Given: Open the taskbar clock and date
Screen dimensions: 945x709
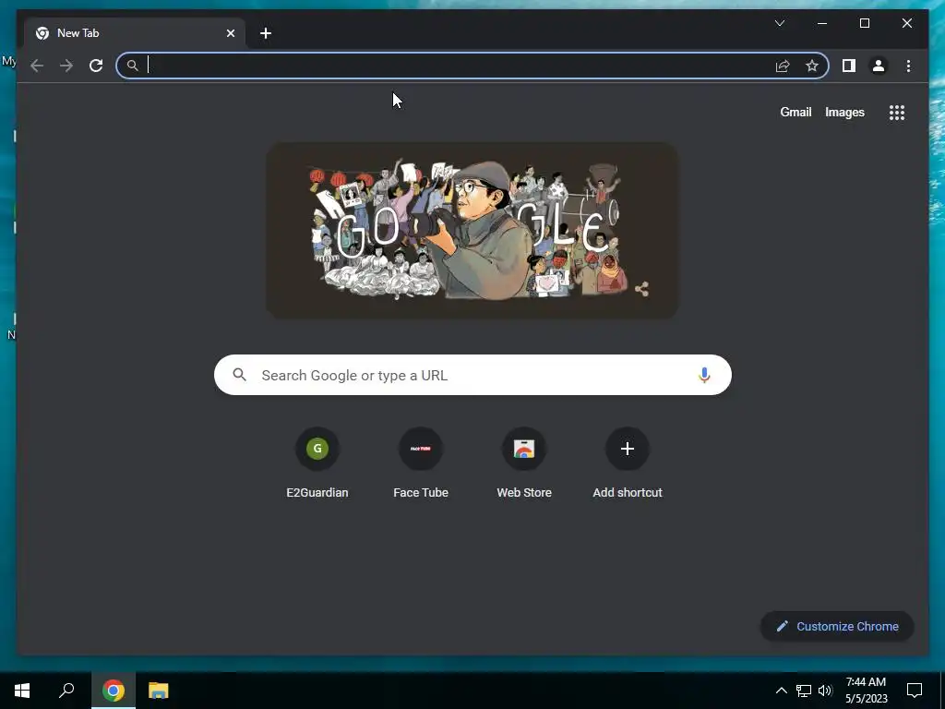Looking at the screenshot, I should pyautogui.click(x=866, y=691).
